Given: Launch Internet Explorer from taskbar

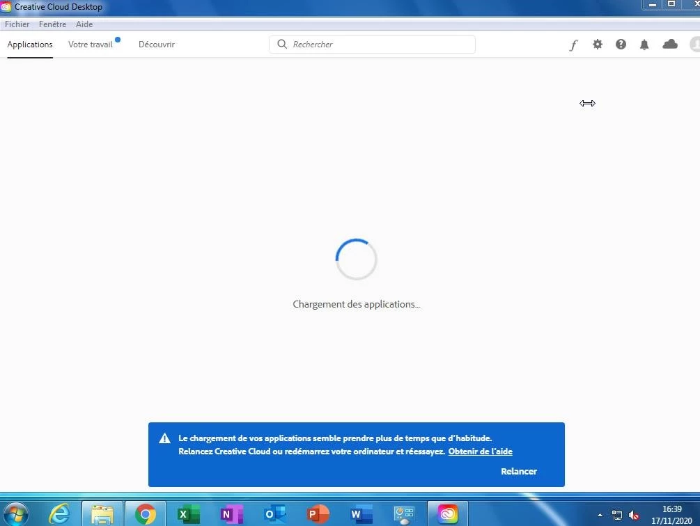Looking at the screenshot, I should click(59, 514).
